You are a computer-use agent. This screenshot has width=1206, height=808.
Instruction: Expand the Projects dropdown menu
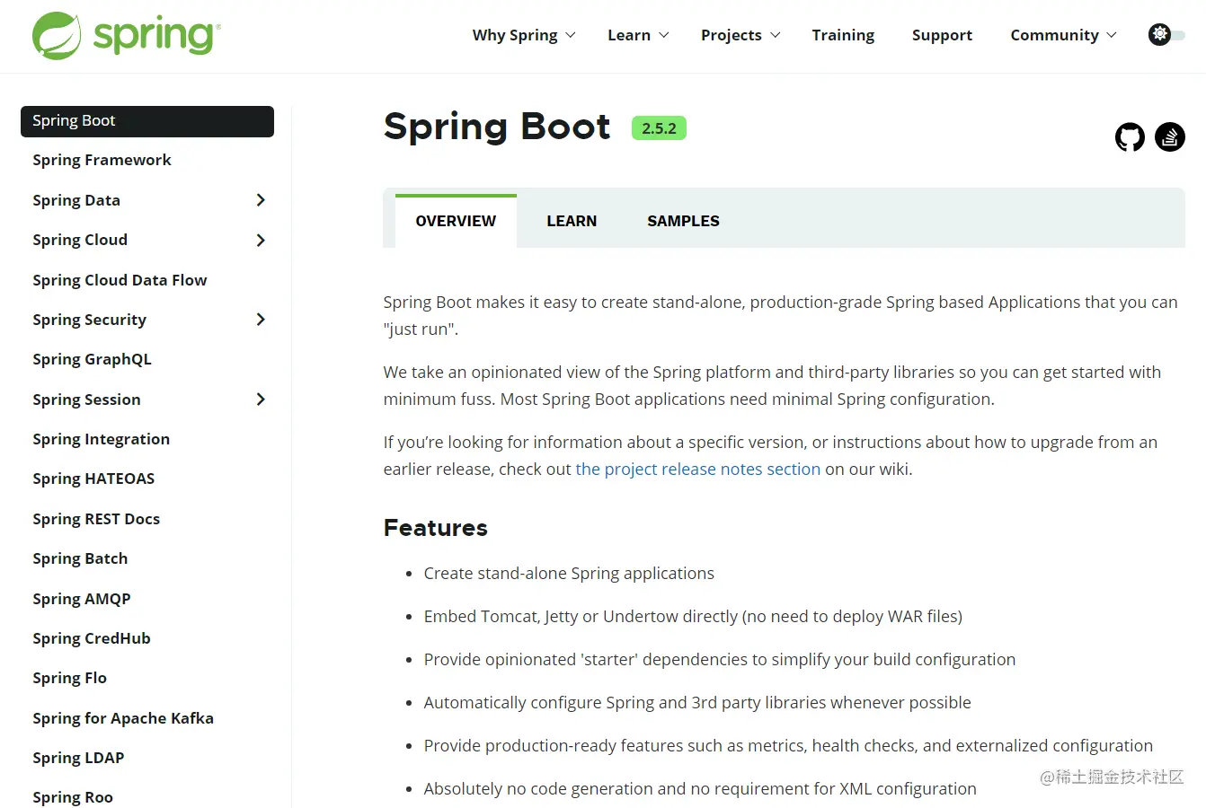740,35
